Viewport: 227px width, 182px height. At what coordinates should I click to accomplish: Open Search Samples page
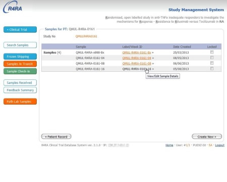click(20, 45)
